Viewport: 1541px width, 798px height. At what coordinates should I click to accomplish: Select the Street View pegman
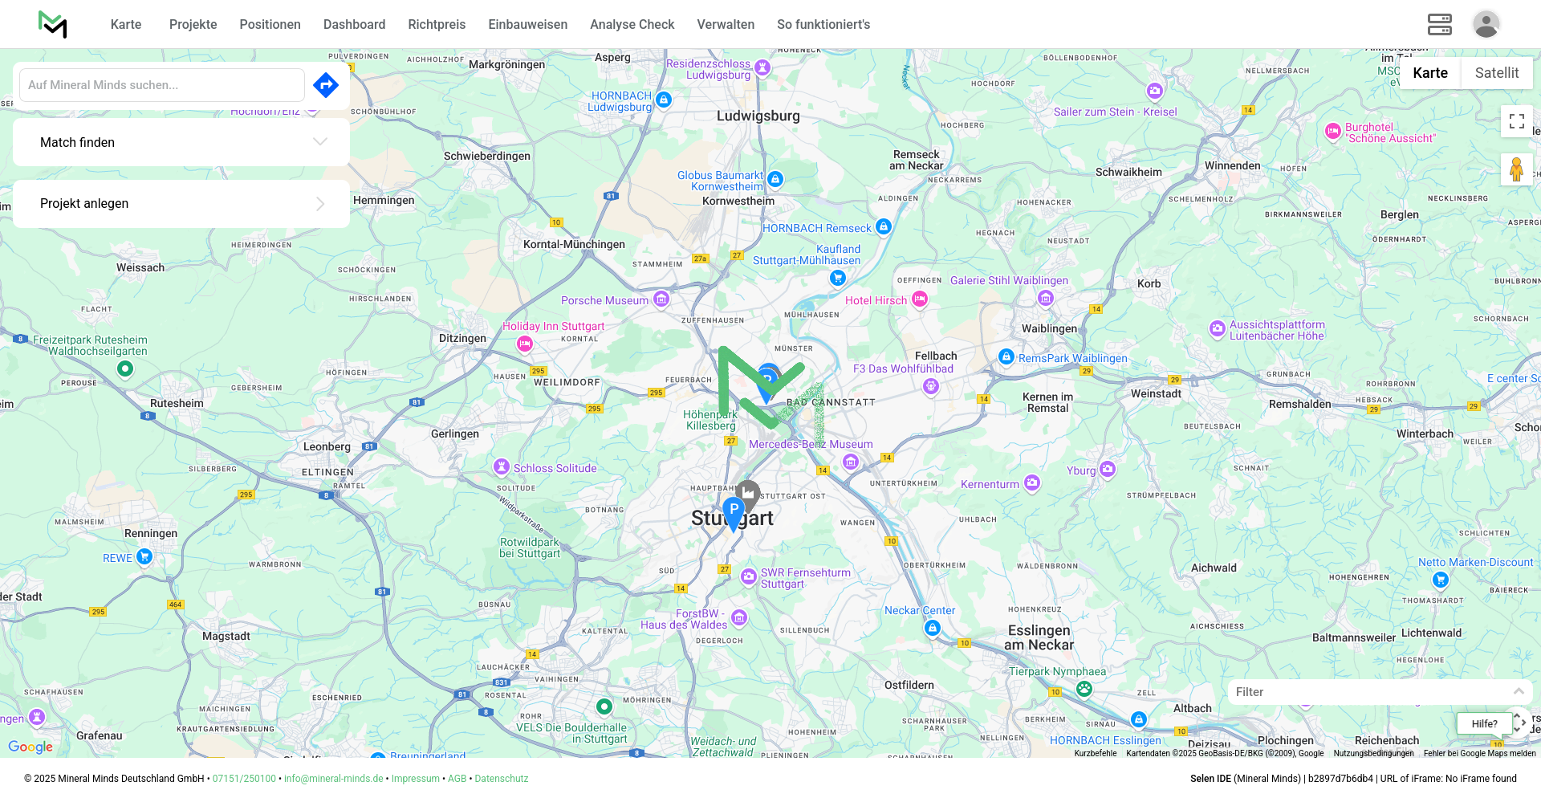(1516, 170)
